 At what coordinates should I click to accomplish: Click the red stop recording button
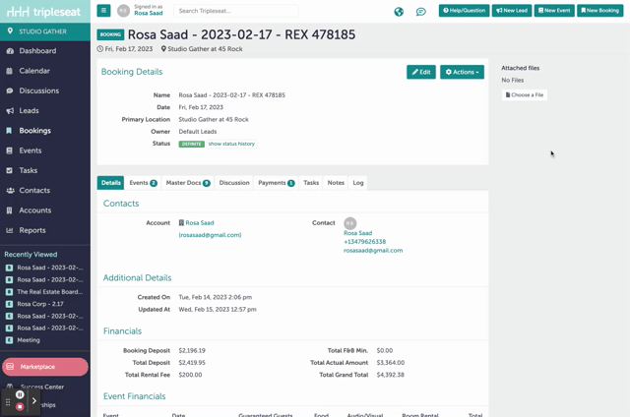coord(20,406)
